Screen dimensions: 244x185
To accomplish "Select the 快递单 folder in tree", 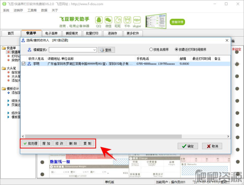I will [x=9, y=48].
